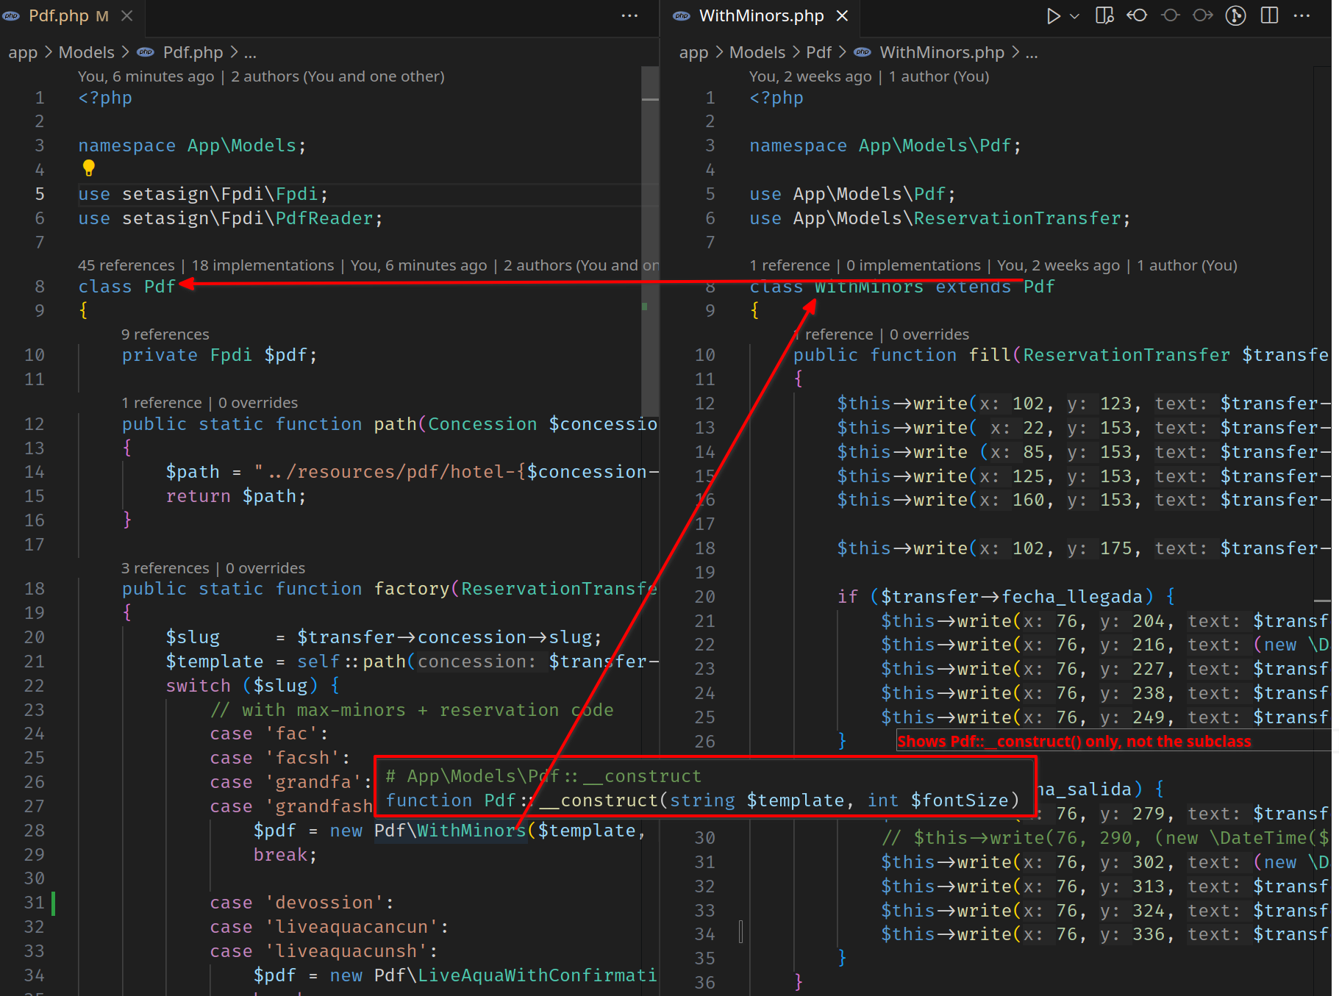Run the PHP file with play button
Viewport: 1339px width, 996px height.
(1052, 16)
